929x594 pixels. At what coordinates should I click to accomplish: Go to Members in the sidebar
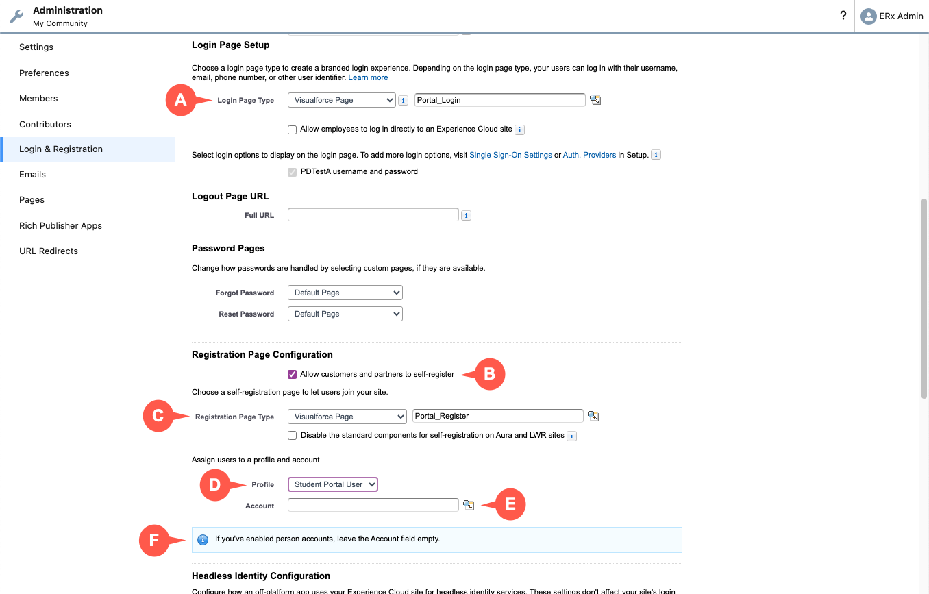(38, 99)
